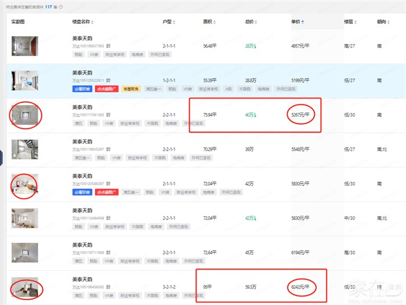
Task: Open room photo thumbnail of 75.94平 listing
Action: tap(24, 115)
